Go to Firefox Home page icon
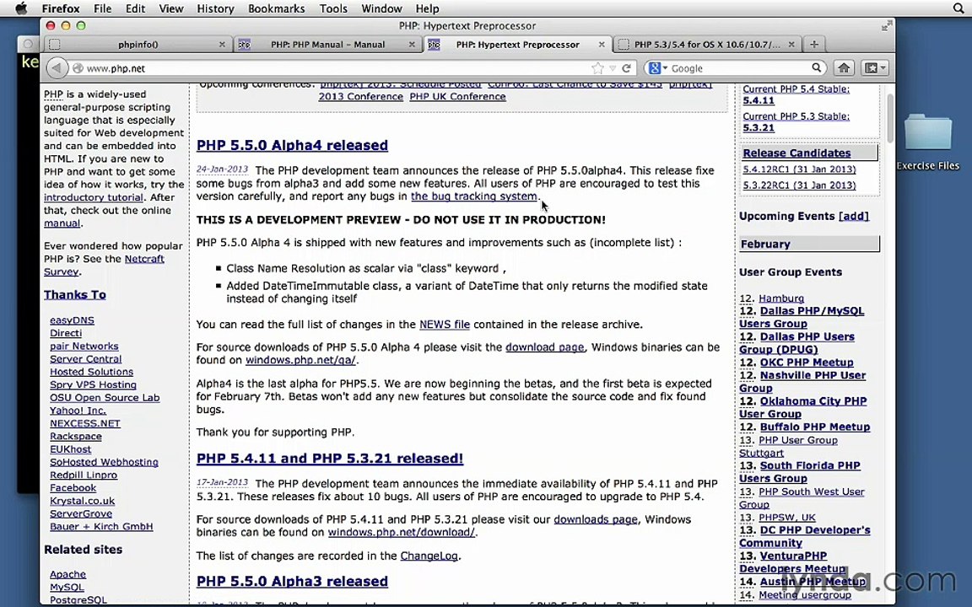 click(844, 68)
